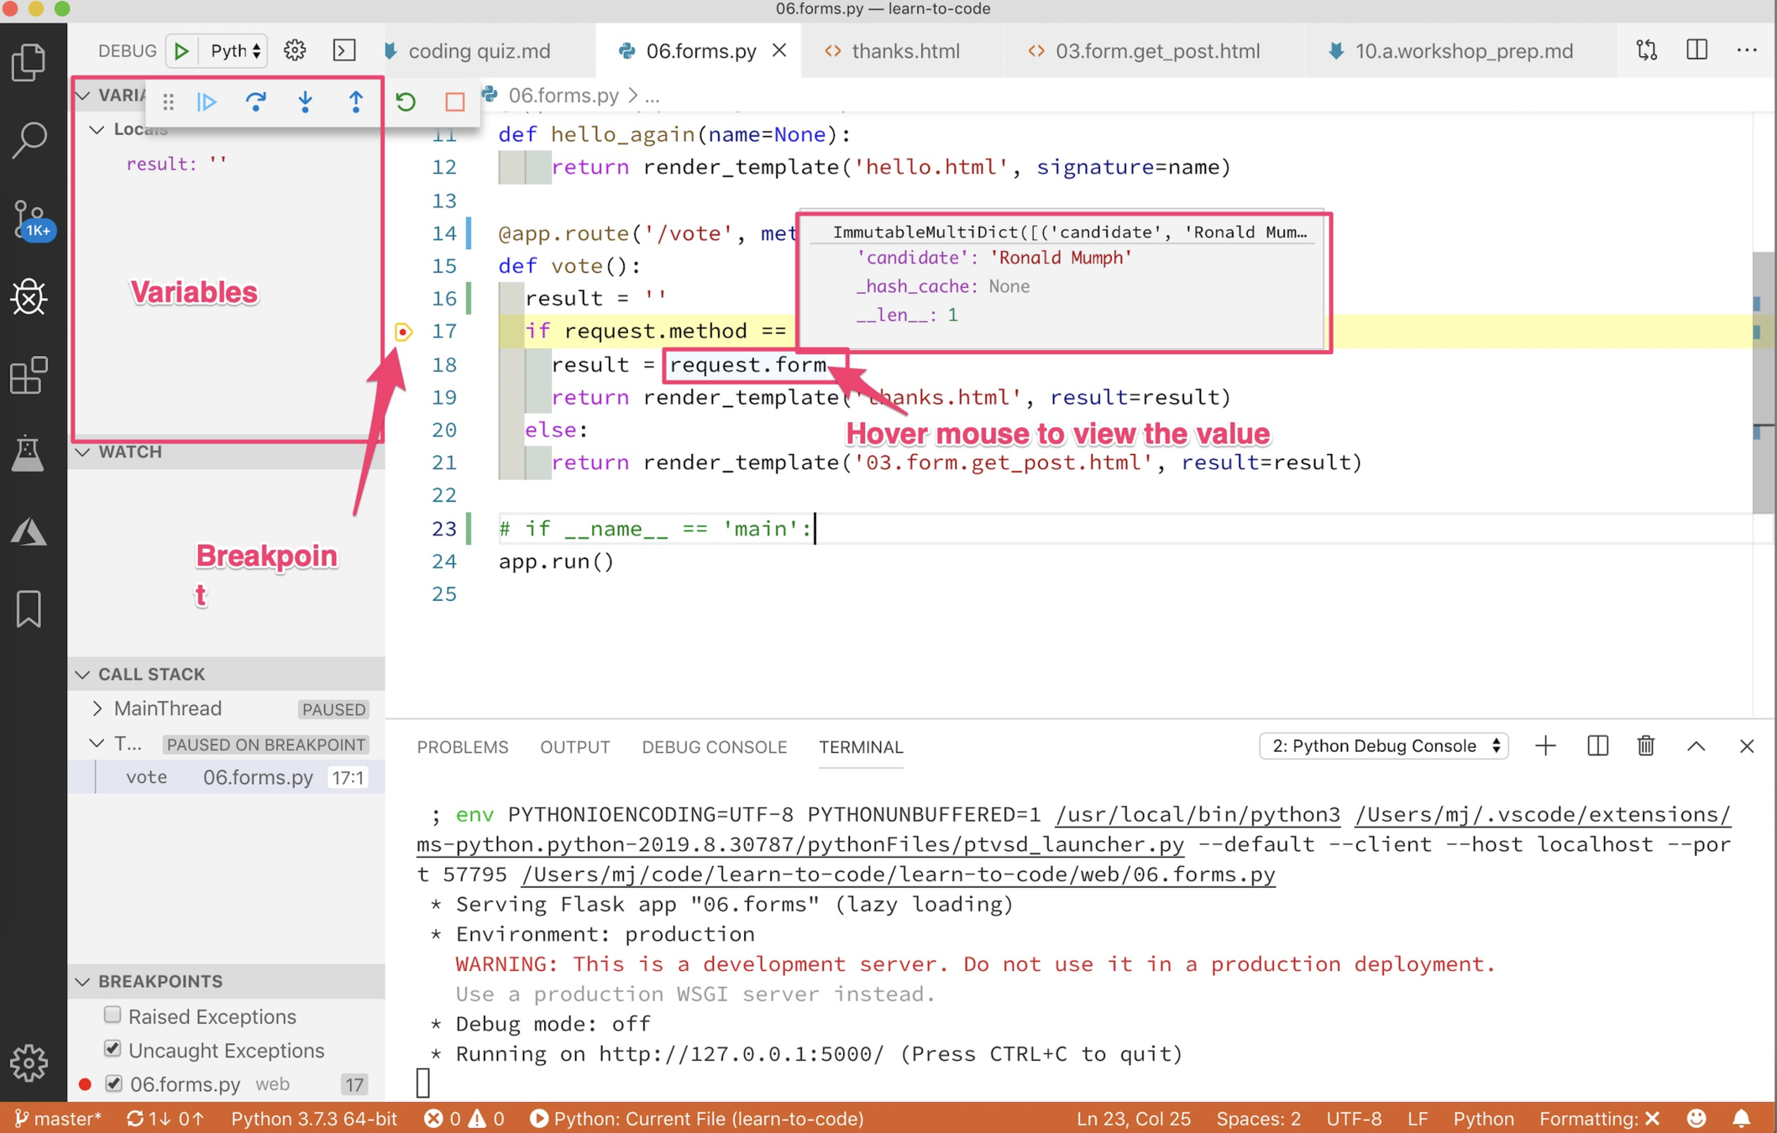Expand MainThread in call stack
Screen dimensions: 1777x1133
[x=97, y=708]
